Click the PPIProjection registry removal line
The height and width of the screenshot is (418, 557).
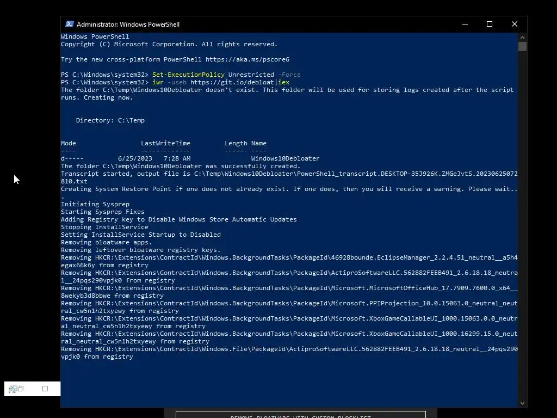click(289, 307)
